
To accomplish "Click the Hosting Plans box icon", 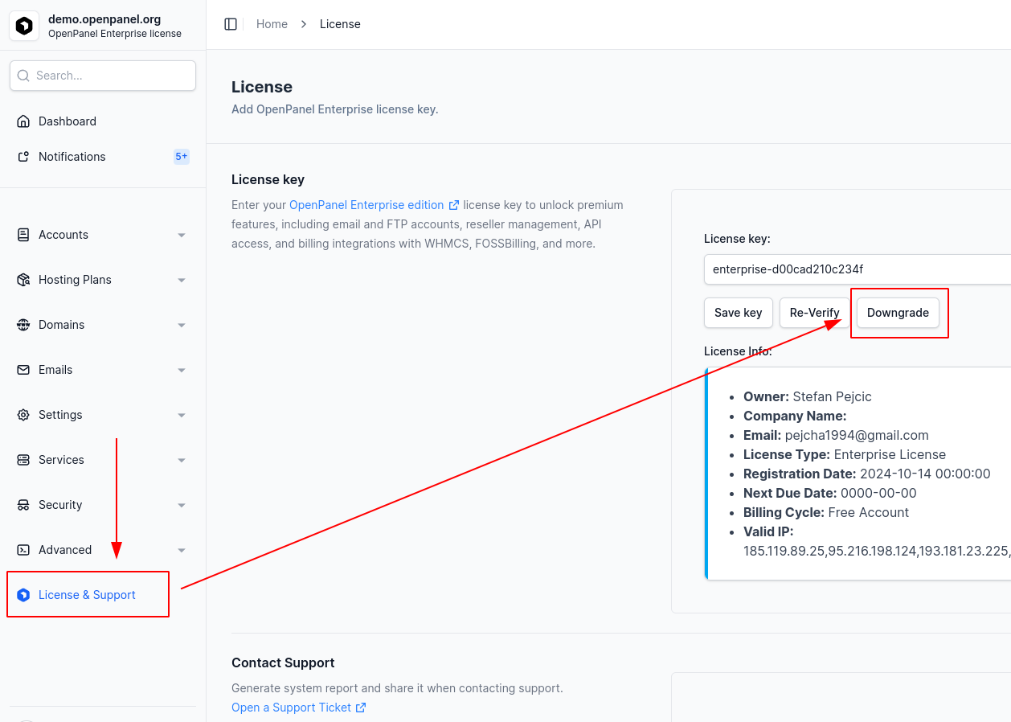I will (x=23, y=280).
